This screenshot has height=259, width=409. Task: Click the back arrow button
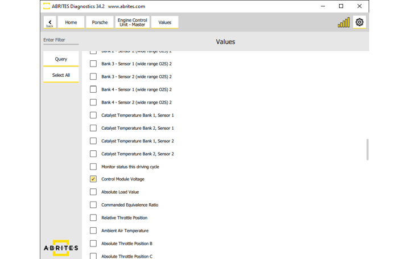[x=49, y=22]
